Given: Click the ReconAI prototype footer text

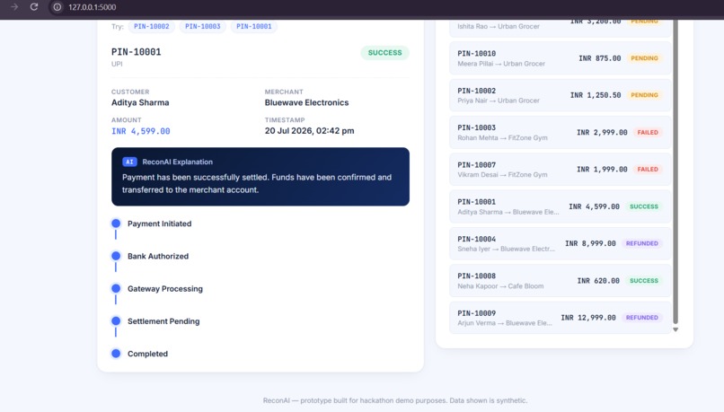Looking at the screenshot, I should click(395, 400).
